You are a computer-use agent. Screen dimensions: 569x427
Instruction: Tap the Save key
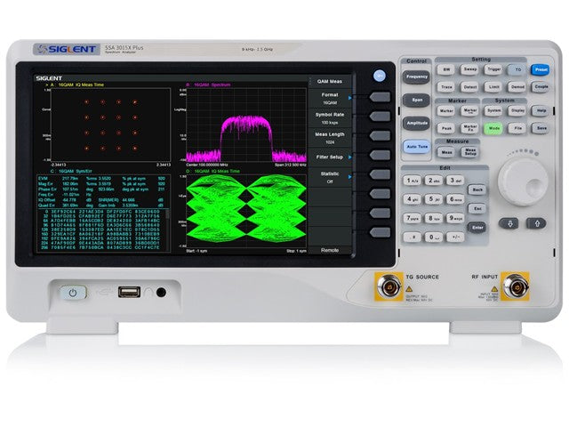[x=541, y=128]
